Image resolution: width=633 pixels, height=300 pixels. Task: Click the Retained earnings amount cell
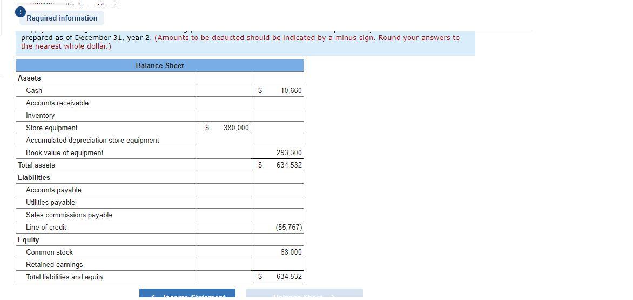277,264
